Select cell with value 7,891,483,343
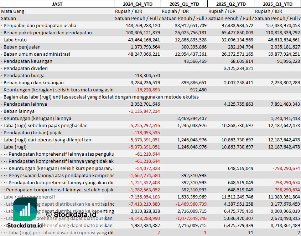Viewport: 301px width, 236px height. pyautogui.click(x=285, y=104)
